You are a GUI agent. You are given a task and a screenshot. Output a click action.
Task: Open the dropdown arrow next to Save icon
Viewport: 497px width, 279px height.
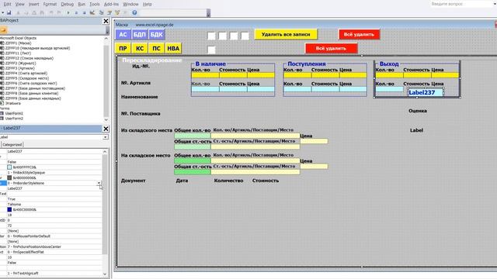tap(3, 12)
